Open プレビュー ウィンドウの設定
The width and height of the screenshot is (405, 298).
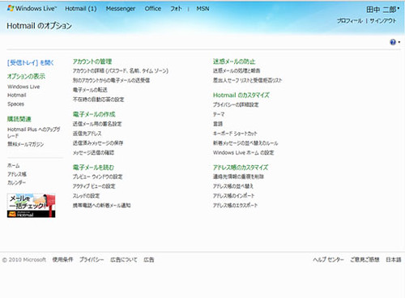97,177
